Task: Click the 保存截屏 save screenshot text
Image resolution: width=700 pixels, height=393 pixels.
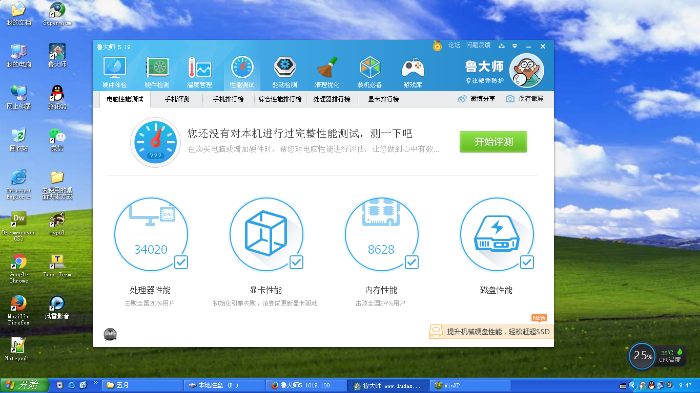Action: click(531, 99)
